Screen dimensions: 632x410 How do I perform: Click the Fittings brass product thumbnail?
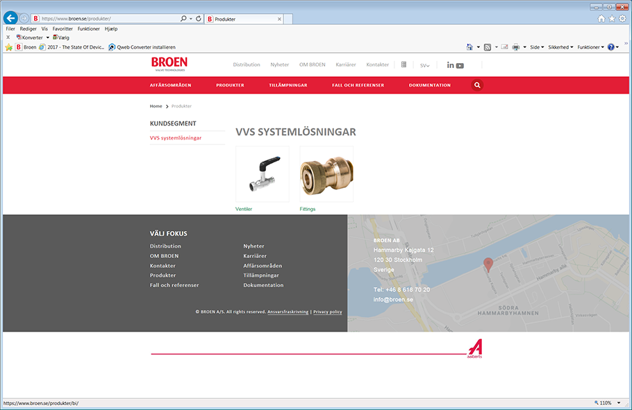326,174
